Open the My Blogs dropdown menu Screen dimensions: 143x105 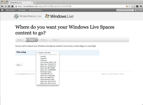(22, 10)
